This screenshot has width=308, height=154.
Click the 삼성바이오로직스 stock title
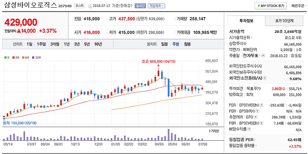pyautogui.click(x=30, y=5)
